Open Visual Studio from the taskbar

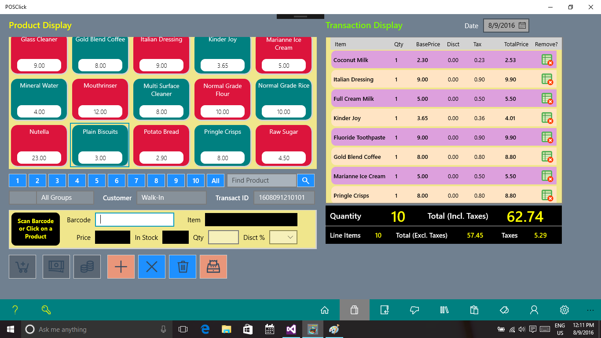(x=291, y=329)
